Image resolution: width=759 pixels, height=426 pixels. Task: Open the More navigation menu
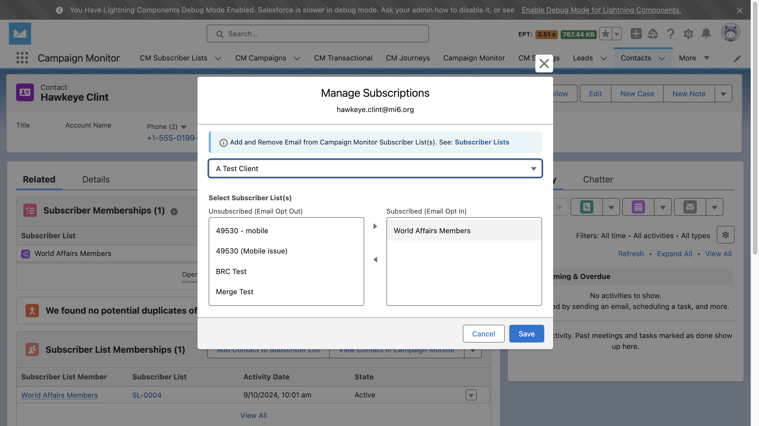click(x=694, y=58)
